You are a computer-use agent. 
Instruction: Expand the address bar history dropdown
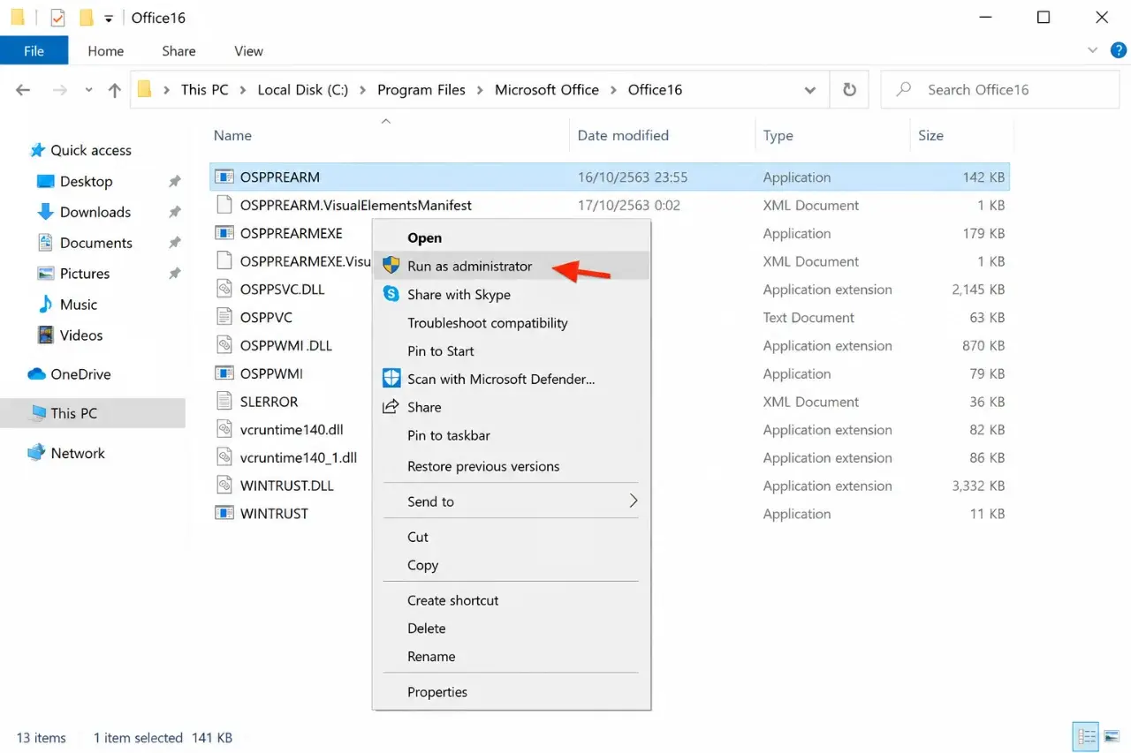click(x=810, y=90)
